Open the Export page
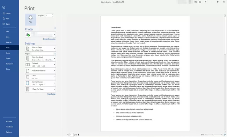227x137 pixels. [x=8, y=58]
